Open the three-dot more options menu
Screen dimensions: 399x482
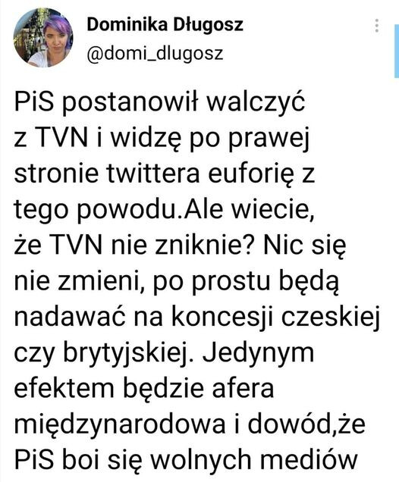point(377,26)
